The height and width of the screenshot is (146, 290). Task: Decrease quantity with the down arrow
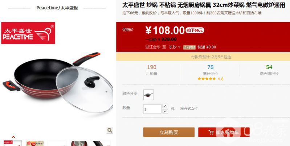pyautogui.click(x=165, y=111)
